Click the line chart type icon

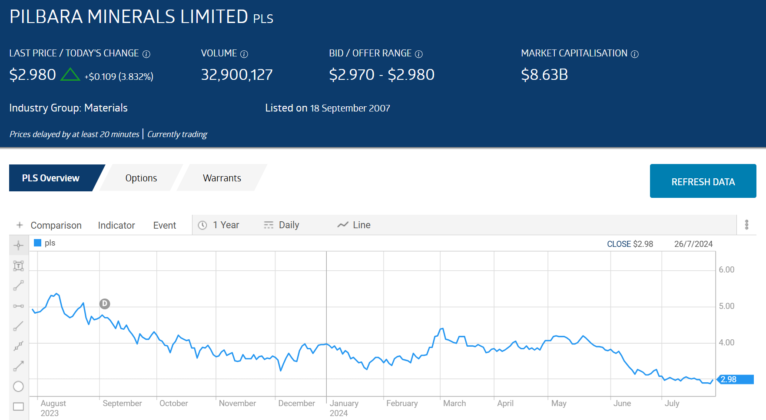[x=343, y=225]
